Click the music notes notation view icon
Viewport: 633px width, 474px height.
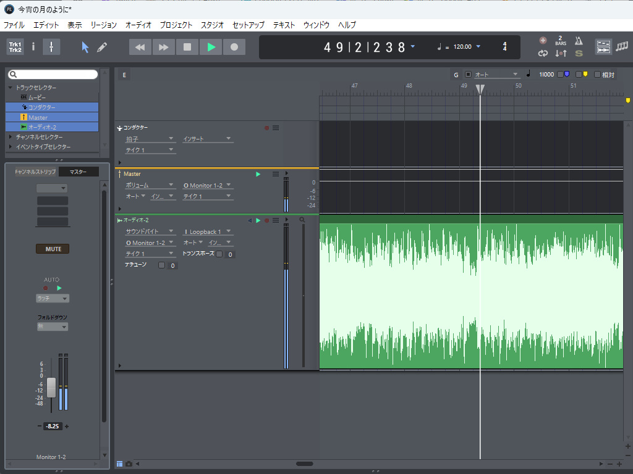click(x=621, y=47)
